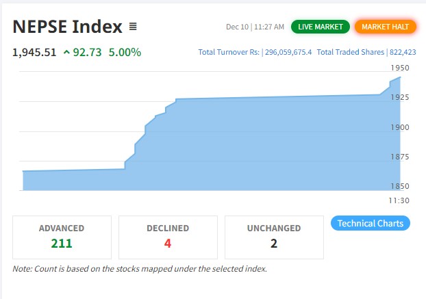Click the LIVE MARKET badge
This screenshot has height=299, width=426.
click(320, 27)
